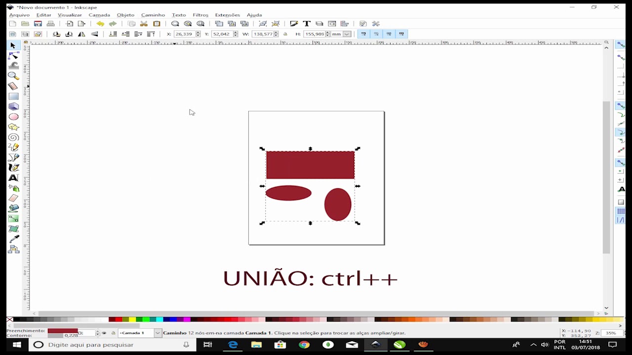The image size is (632, 355).
Task: Adjust the width W stepper
Action: pos(276,34)
